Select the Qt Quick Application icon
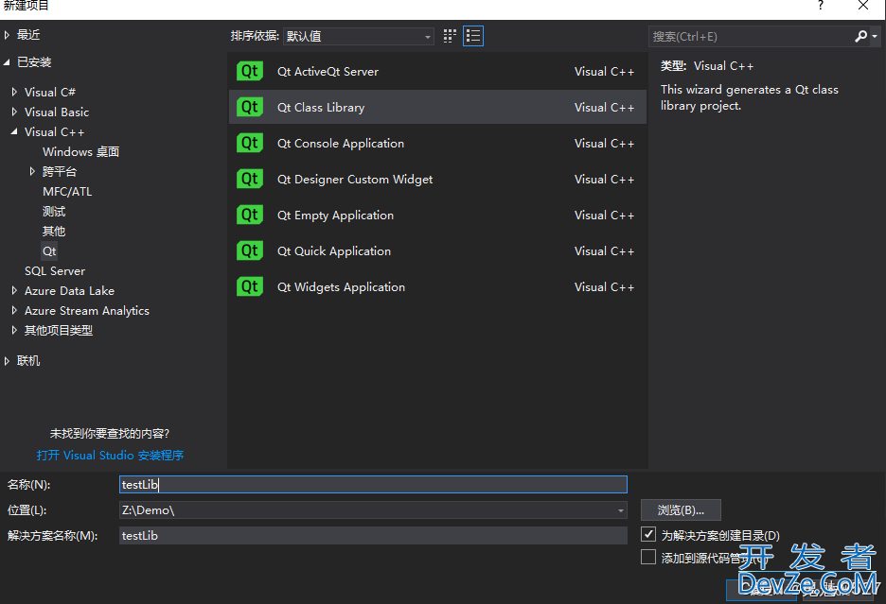886x604 pixels. (250, 250)
